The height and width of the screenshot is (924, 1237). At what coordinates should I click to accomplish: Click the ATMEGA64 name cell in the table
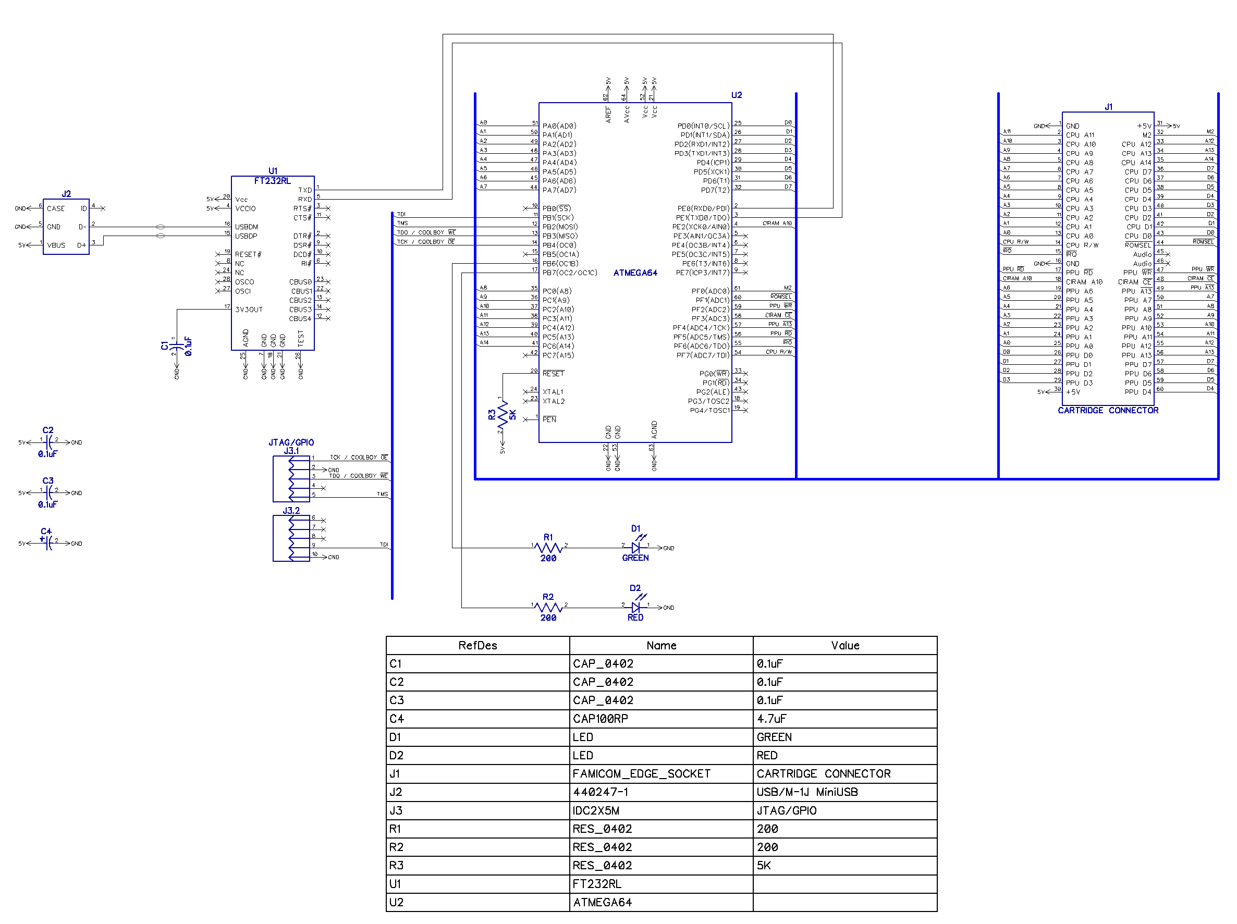coord(661,902)
